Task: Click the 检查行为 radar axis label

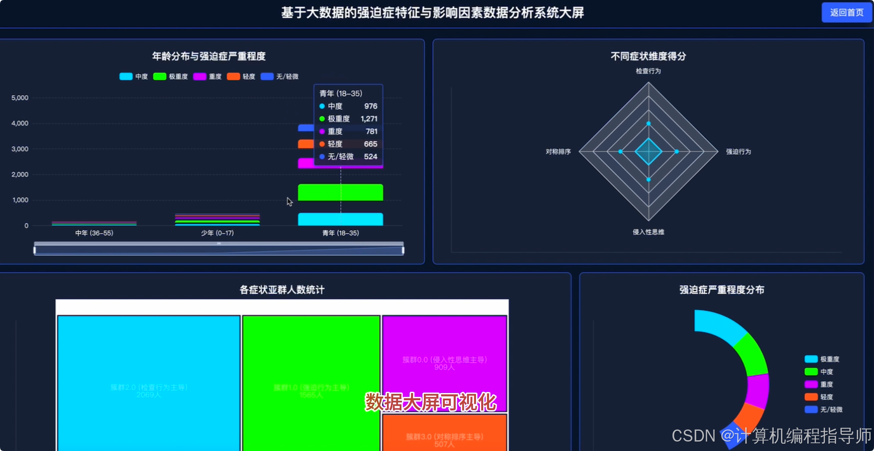Action: pos(648,71)
